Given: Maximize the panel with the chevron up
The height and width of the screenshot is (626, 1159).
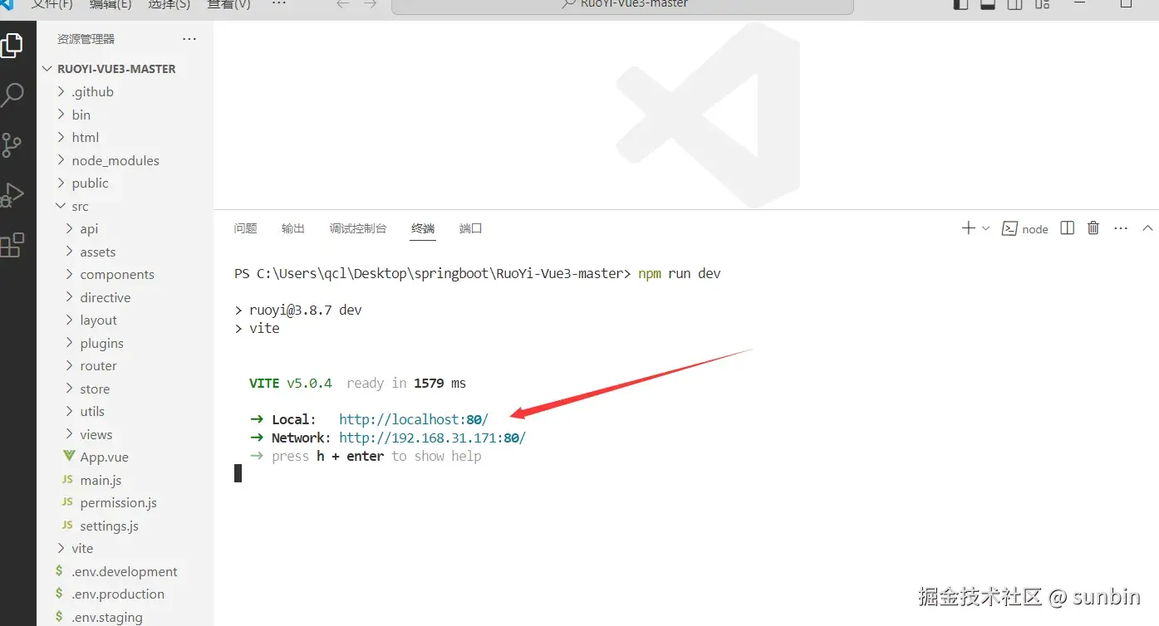Looking at the screenshot, I should [x=1147, y=228].
